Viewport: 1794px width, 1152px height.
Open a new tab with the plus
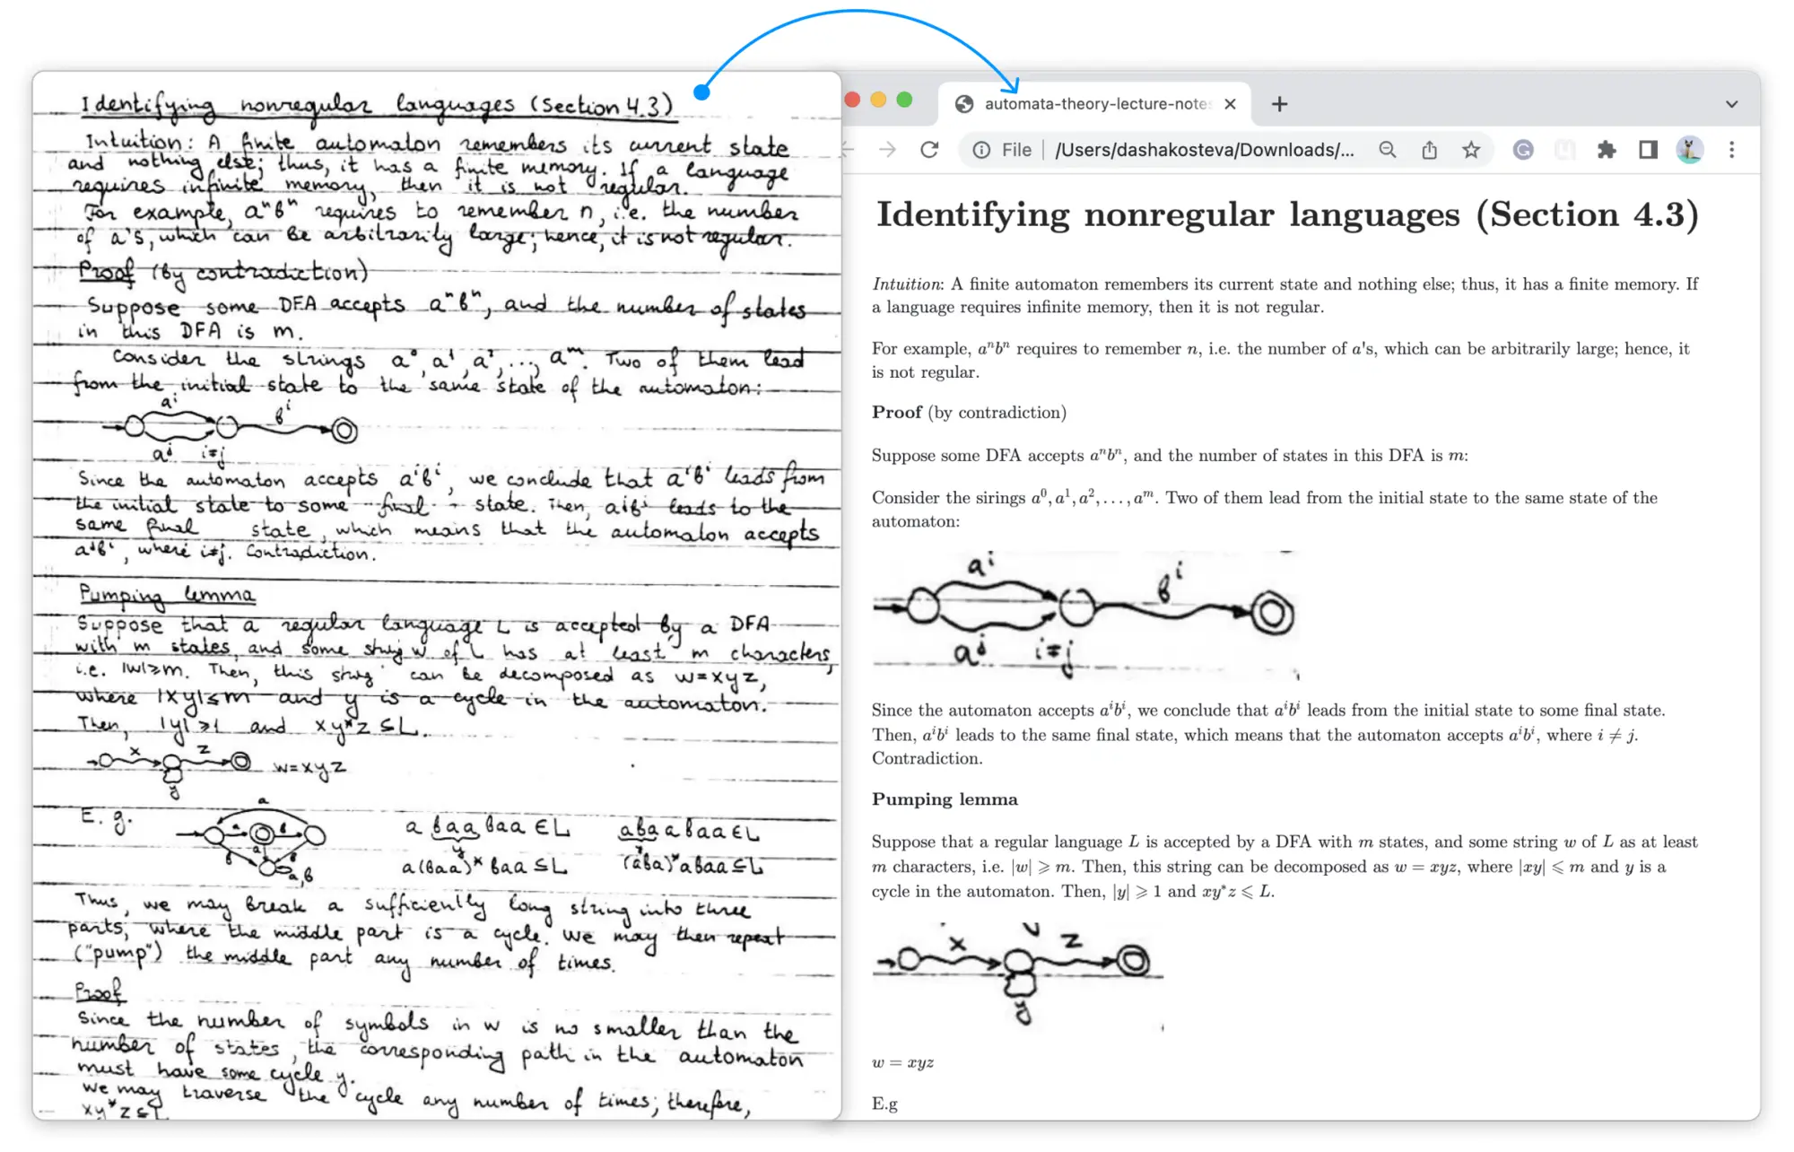(x=1279, y=103)
